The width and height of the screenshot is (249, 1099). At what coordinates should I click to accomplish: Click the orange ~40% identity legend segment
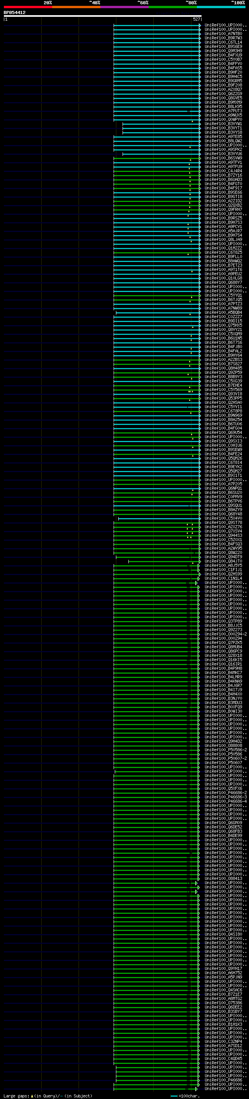[76, 7]
